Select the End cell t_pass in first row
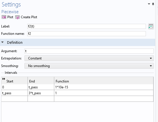 [x=41, y=87]
